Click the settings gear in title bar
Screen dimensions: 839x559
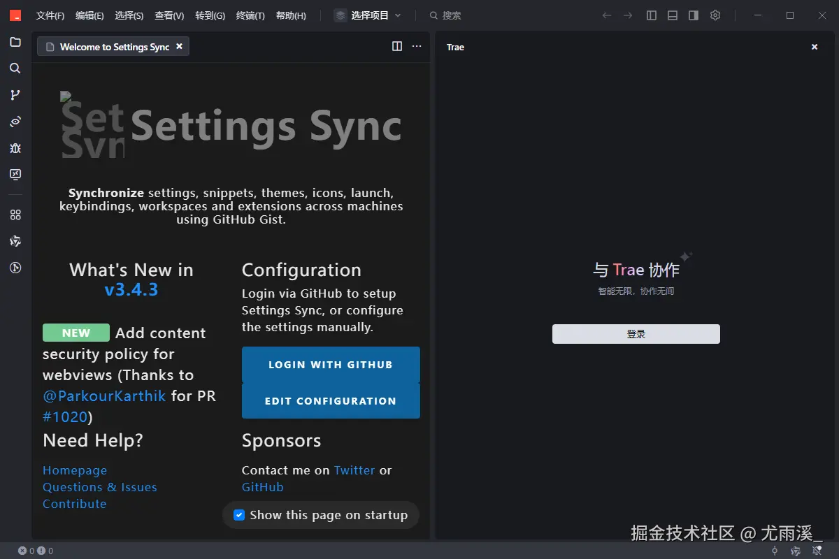[715, 15]
